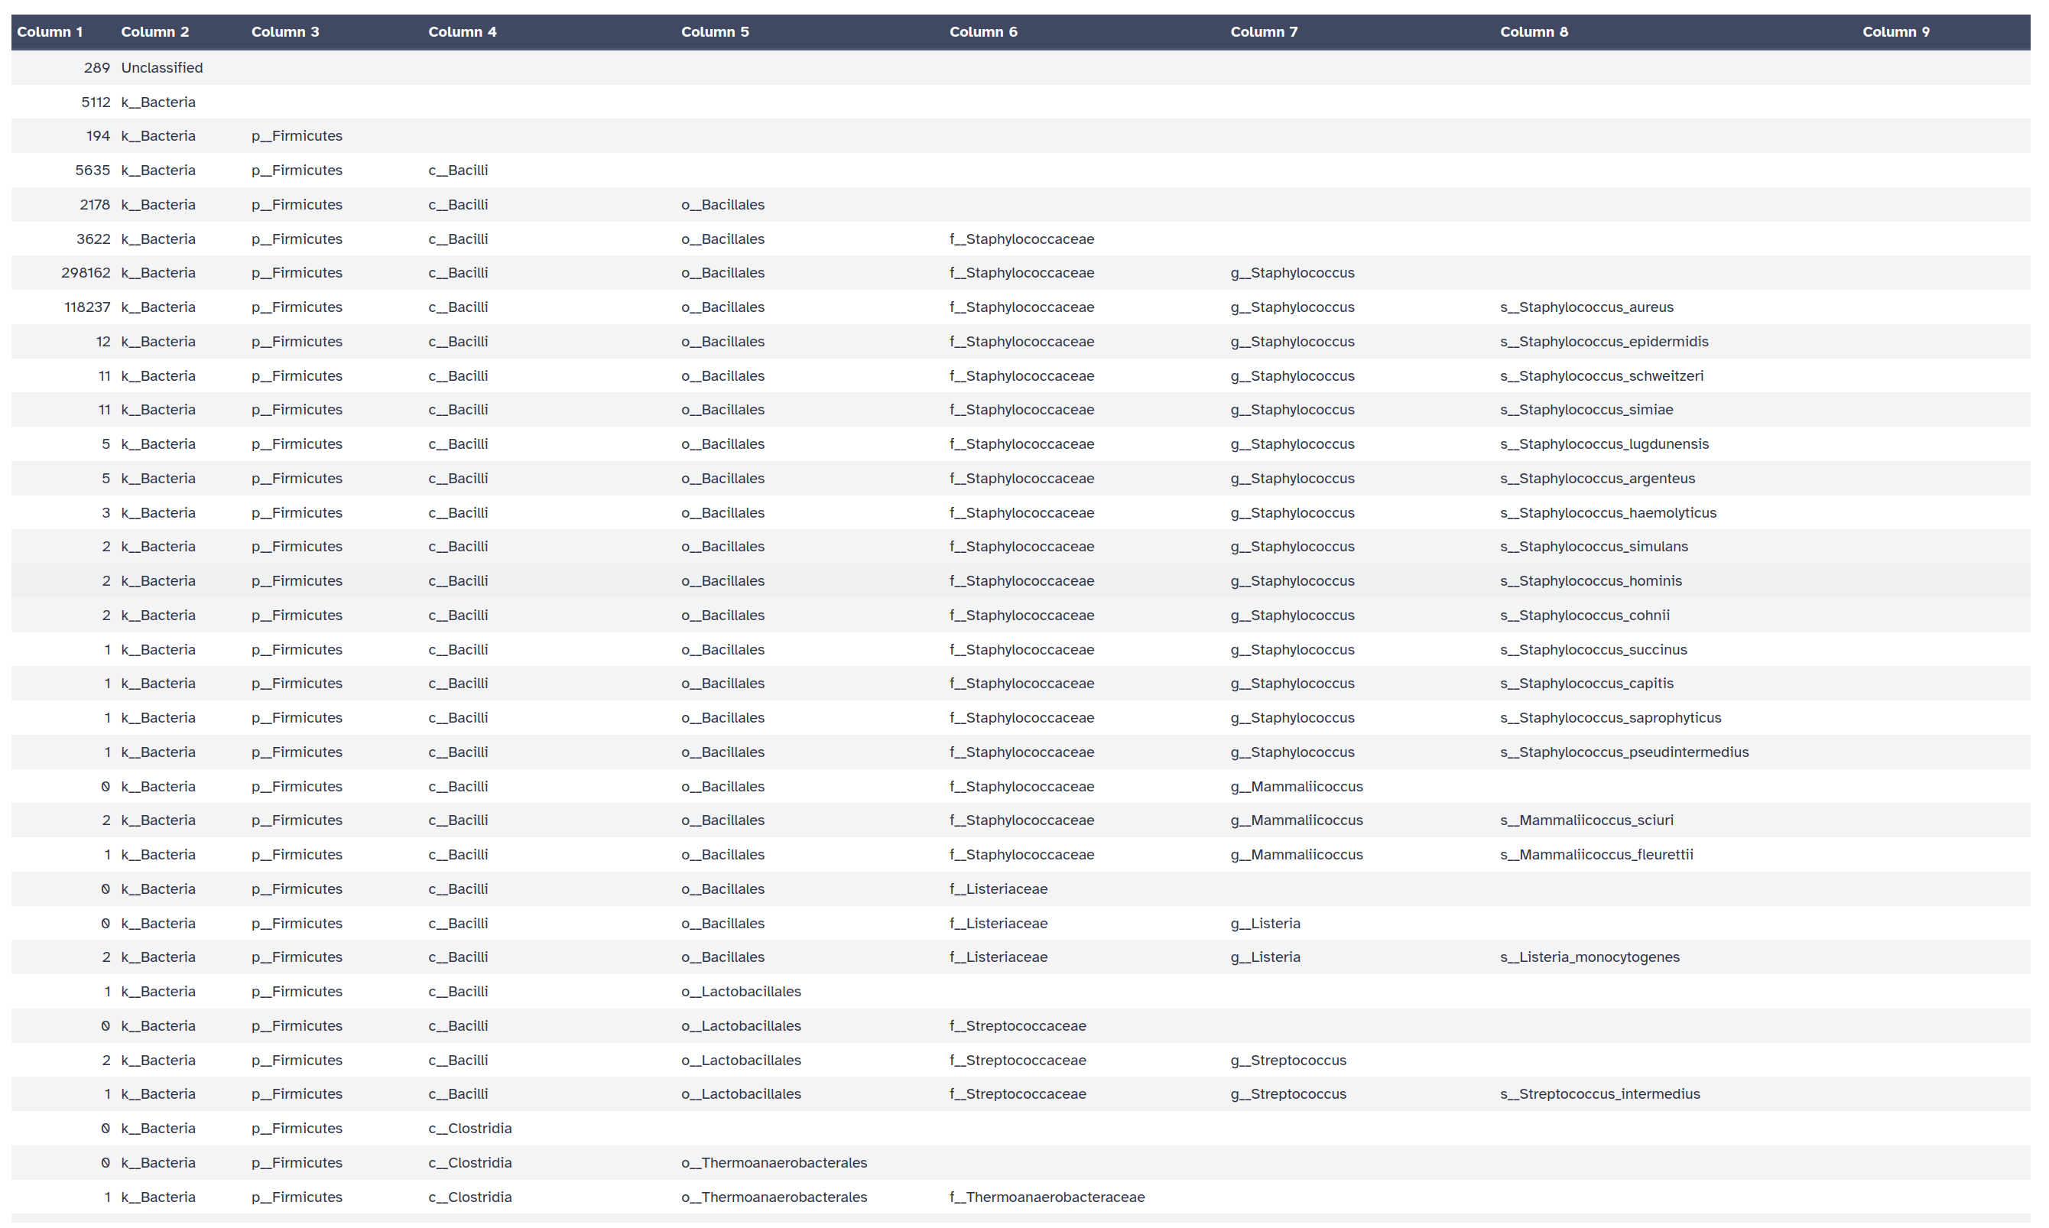Click s__Staphylococcus_pseudintermedius cell

(x=1624, y=752)
